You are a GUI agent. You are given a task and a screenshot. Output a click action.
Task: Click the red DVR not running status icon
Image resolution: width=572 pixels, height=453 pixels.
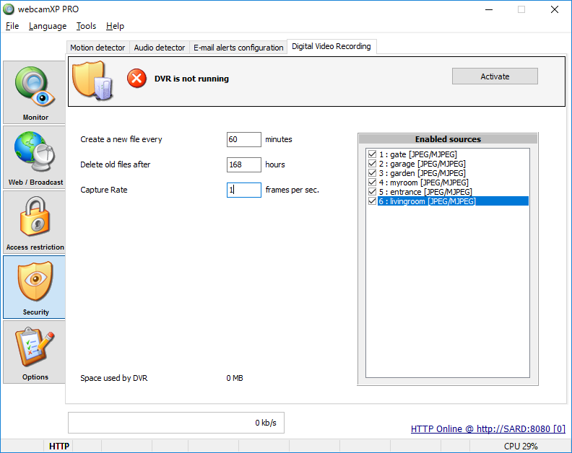136,79
